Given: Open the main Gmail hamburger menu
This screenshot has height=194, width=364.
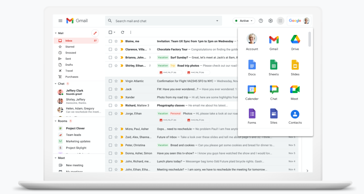Looking at the screenshot, I should pyautogui.click(x=60, y=20).
